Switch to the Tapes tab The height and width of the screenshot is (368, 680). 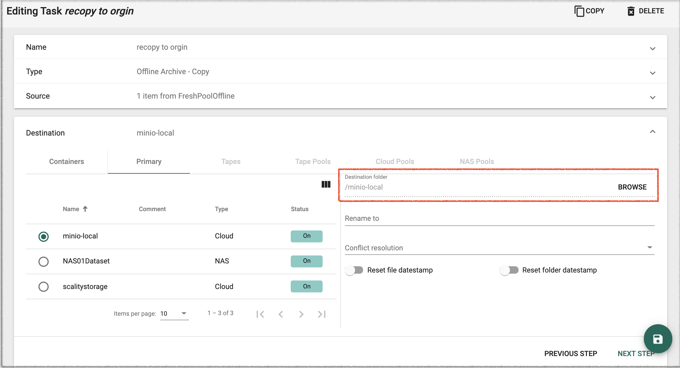point(231,161)
